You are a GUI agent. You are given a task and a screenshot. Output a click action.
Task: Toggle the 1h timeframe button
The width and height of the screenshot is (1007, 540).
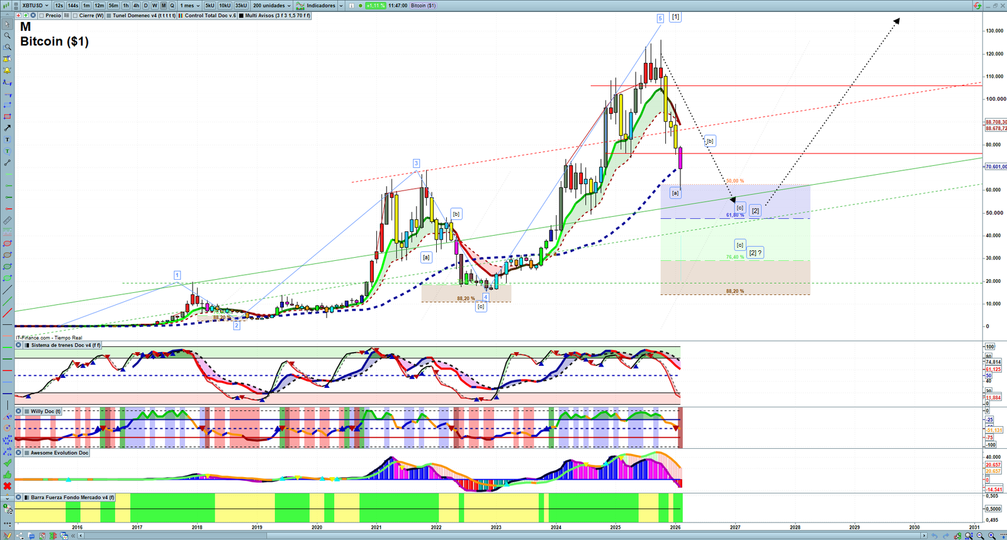point(126,6)
